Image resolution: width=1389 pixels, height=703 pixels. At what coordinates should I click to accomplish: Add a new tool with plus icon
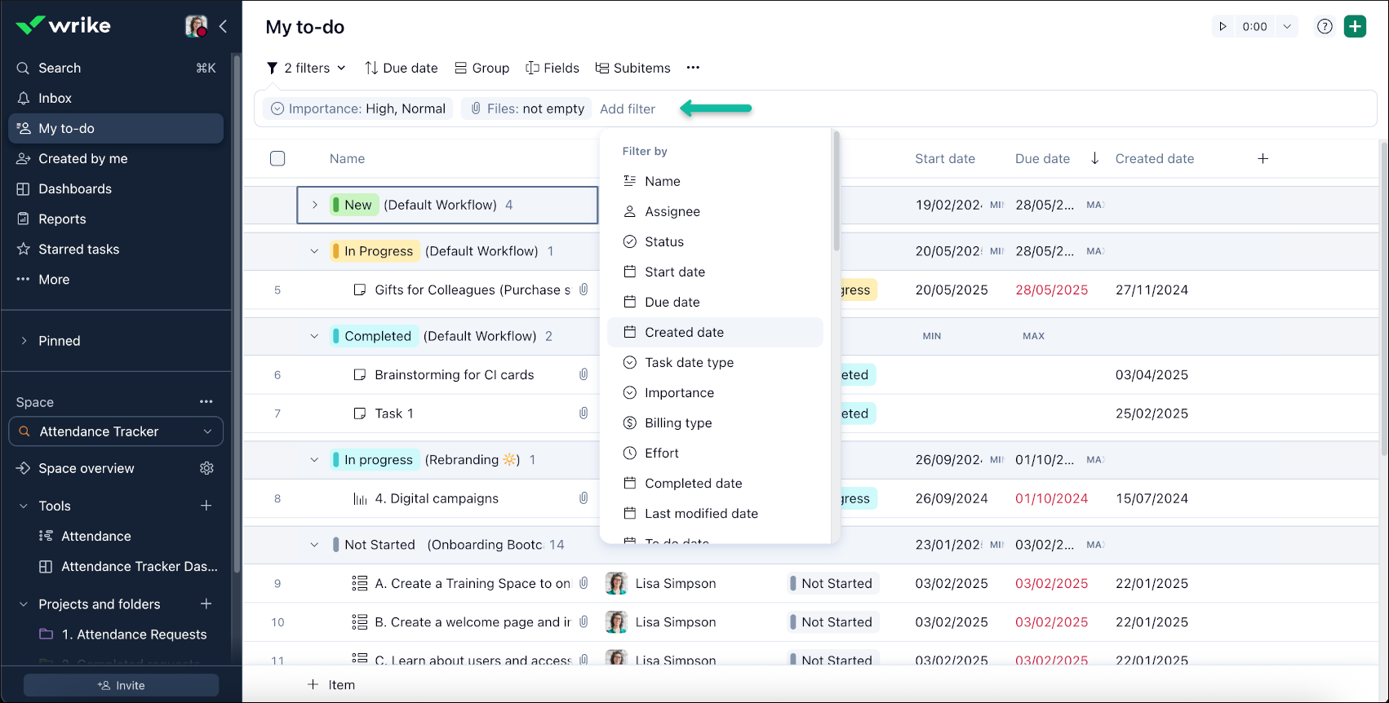coord(206,506)
